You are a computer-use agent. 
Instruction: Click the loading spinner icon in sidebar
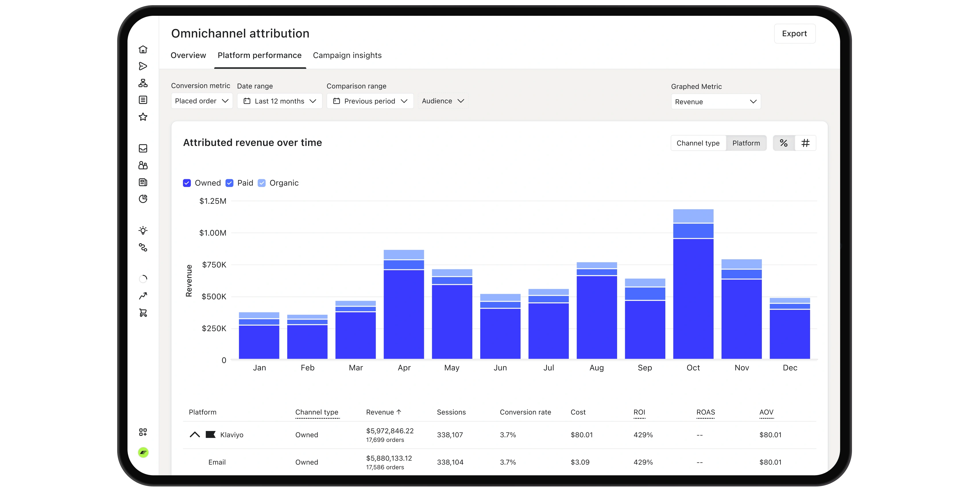point(143,279)
